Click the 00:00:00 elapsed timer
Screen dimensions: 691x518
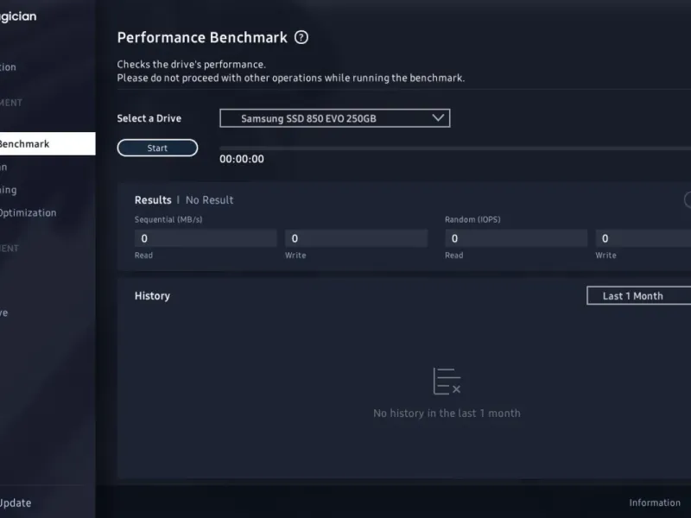tap(242, 159)
